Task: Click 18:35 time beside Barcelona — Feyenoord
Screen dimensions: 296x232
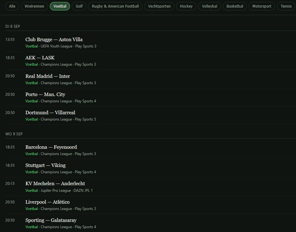Action: pos(10,147)
